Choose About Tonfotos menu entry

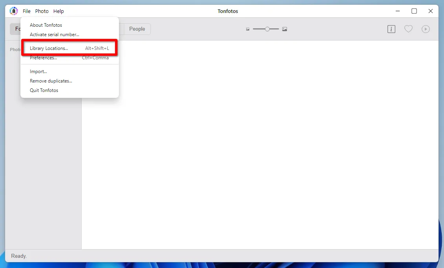46,25
